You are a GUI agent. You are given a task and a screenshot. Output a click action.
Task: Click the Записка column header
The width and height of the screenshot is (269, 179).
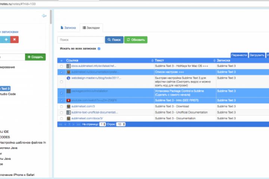click(x=223, y=60)
